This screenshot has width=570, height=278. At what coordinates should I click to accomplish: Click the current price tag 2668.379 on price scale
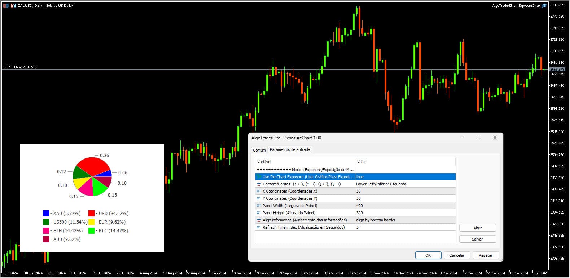[557, 69]
